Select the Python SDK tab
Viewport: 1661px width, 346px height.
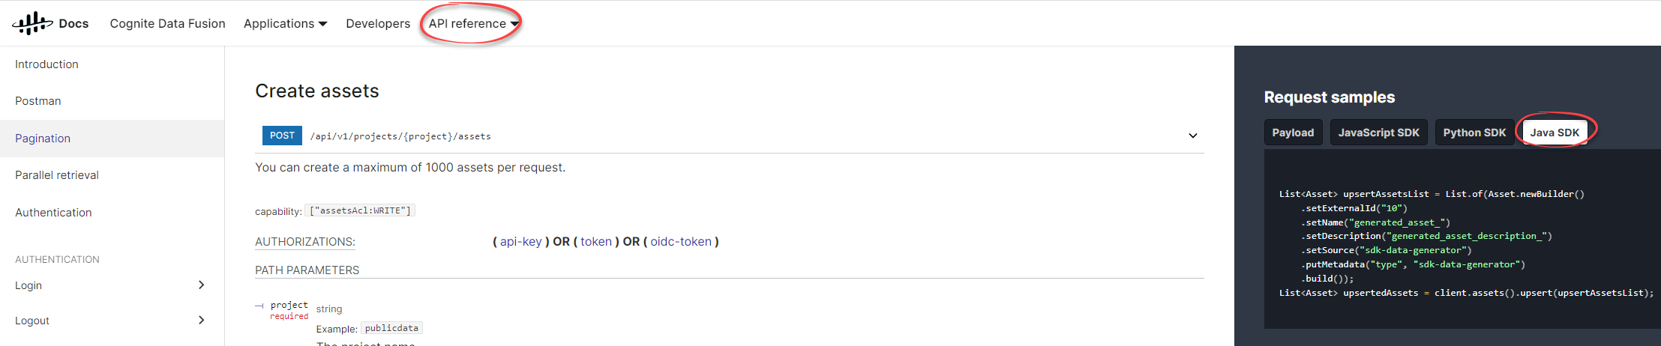click(1474, 132)
